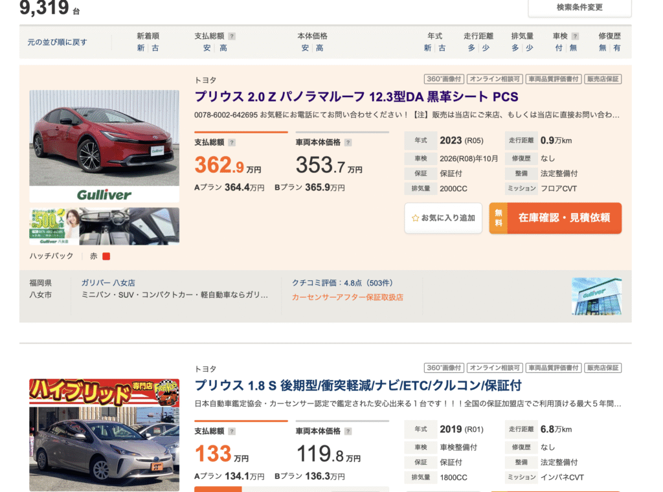Click オンライン相談可 badge on silver Prius
The image size is (663, 492).
coord(495,368)
